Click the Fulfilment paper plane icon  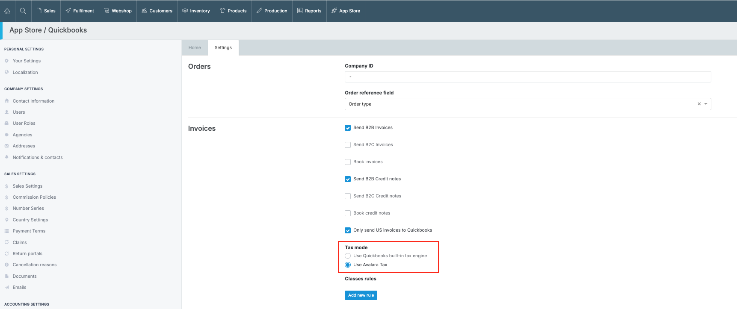coord(68,11)
